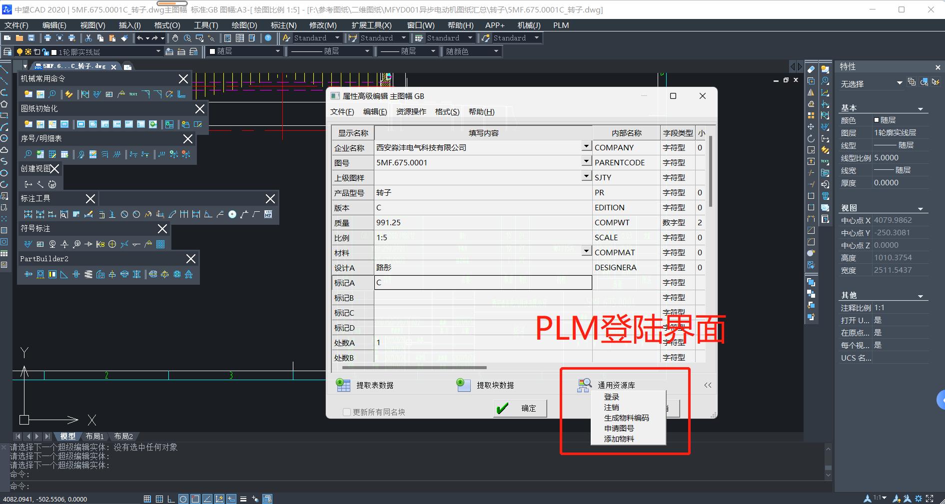Screen dimensions: 945x504
Task: Open the 企业名称 dropdown arrow
Action: click(586, 147)
